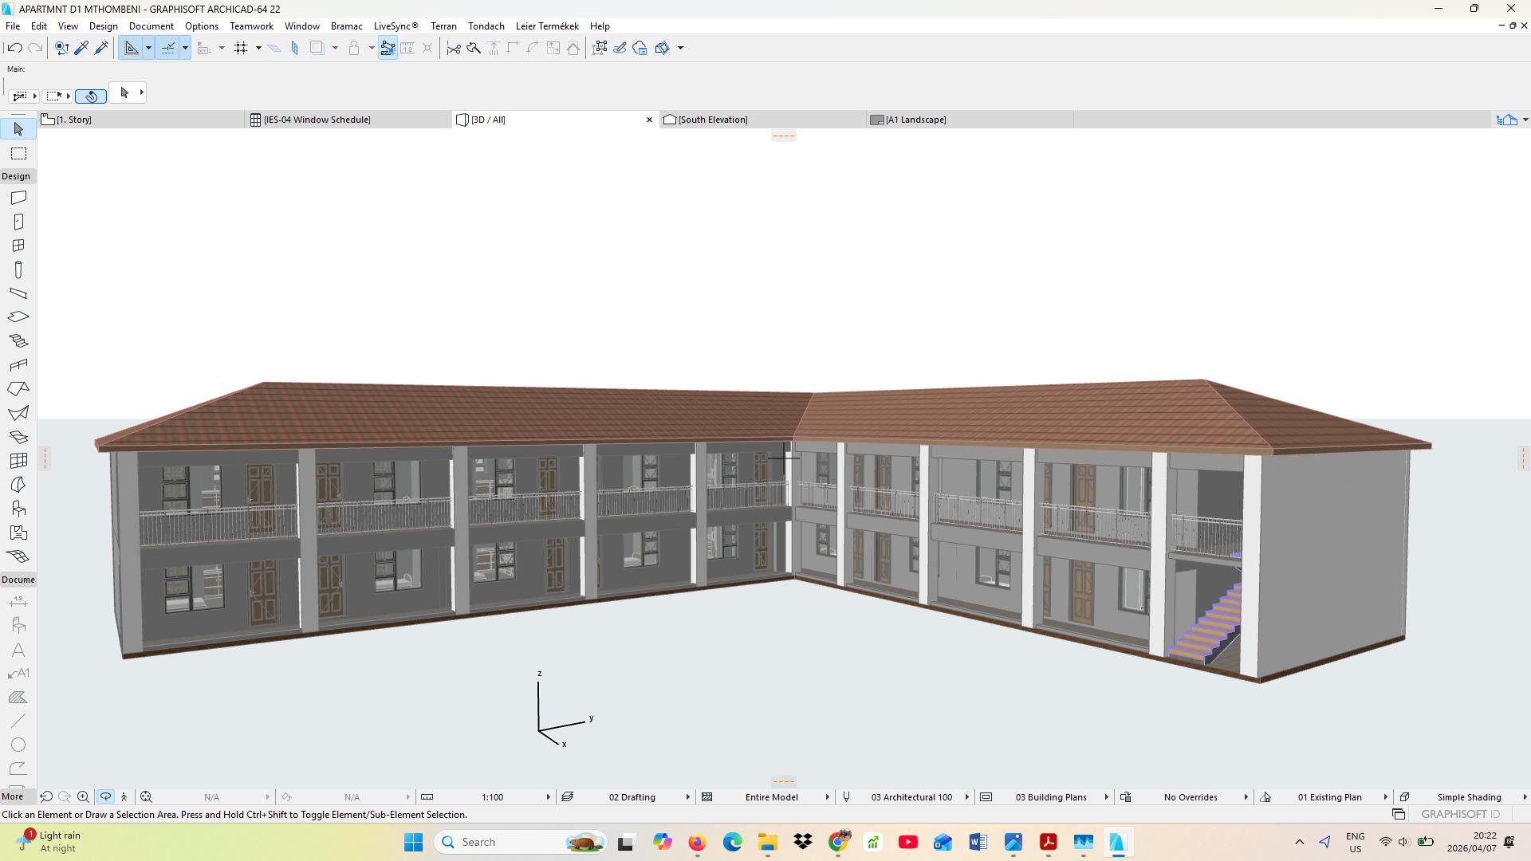Image resolution: width=1531 pixels, height=861 pixels.
Task: Switch to the South Elevation tab
Action: tap(712, 120)
